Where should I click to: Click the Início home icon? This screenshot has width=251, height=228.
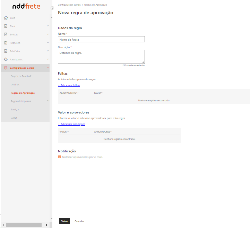pos(6,18)
